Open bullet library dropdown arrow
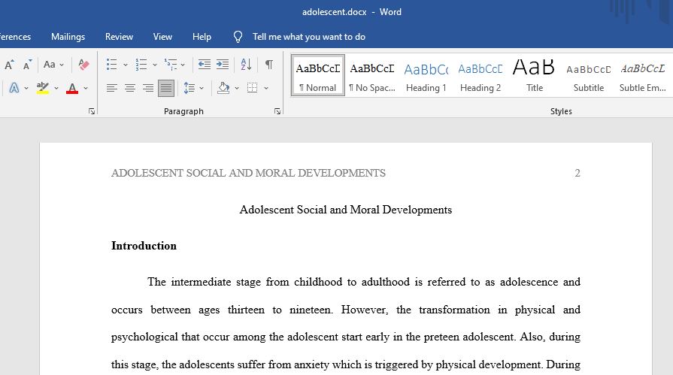The height and width of the screenshot is (375, 673). pyautogui.click(x=126, y=65)
